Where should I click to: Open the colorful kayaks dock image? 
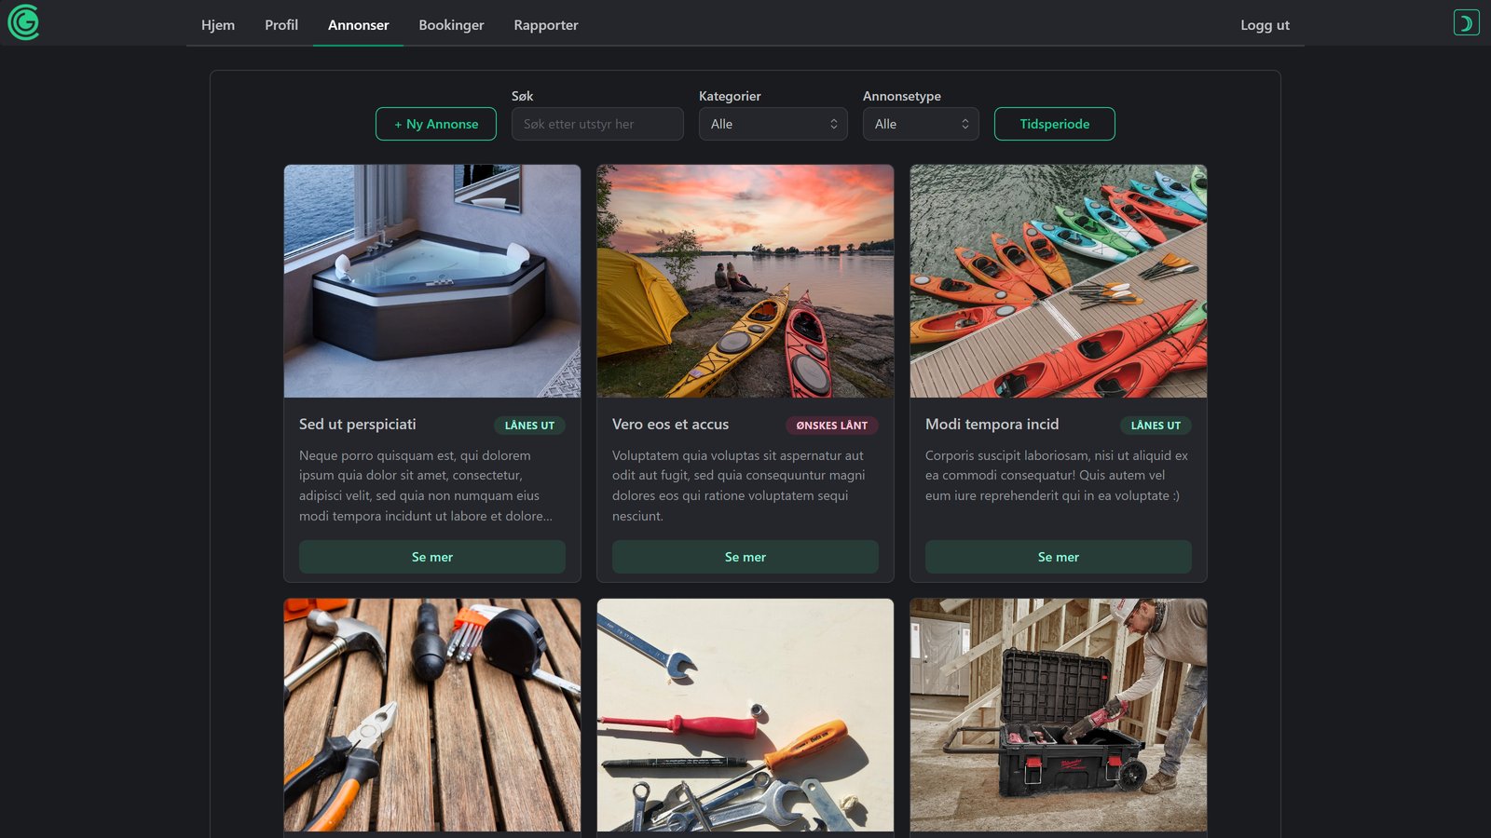pyautogui.click(x=1059, y=281)
